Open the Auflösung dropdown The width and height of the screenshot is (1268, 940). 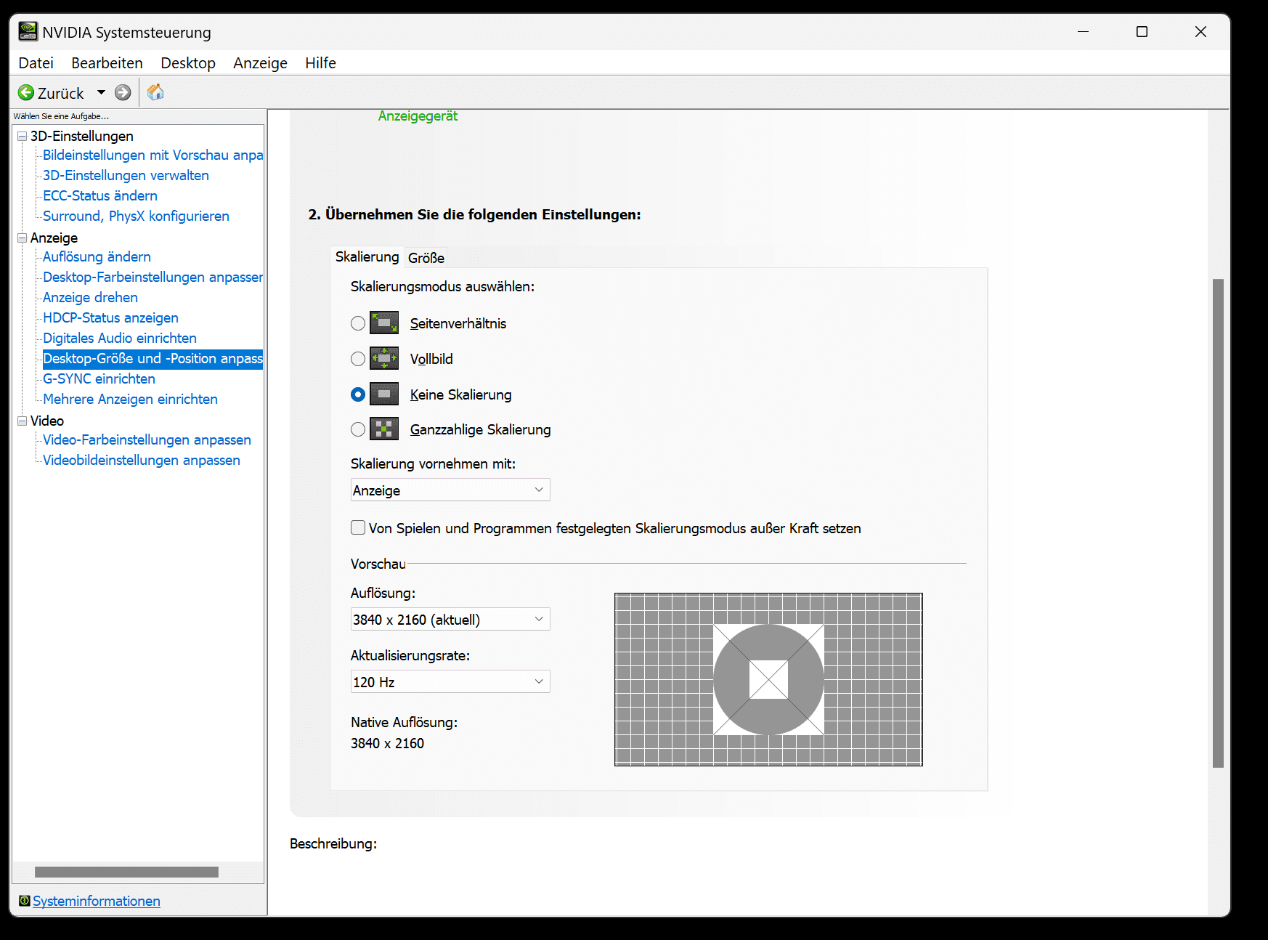point(450,619)
